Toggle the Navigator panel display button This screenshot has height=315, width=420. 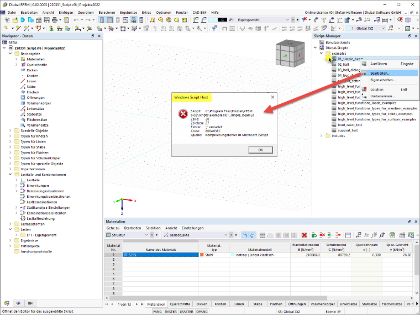(x=102, y=20)
